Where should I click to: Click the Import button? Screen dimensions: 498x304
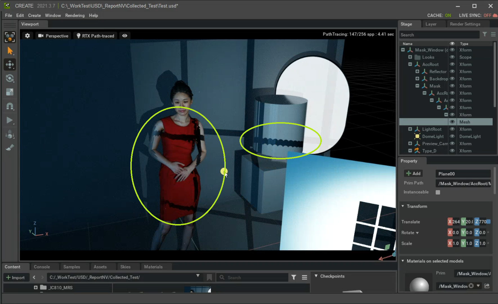click(x=15, y=278)
